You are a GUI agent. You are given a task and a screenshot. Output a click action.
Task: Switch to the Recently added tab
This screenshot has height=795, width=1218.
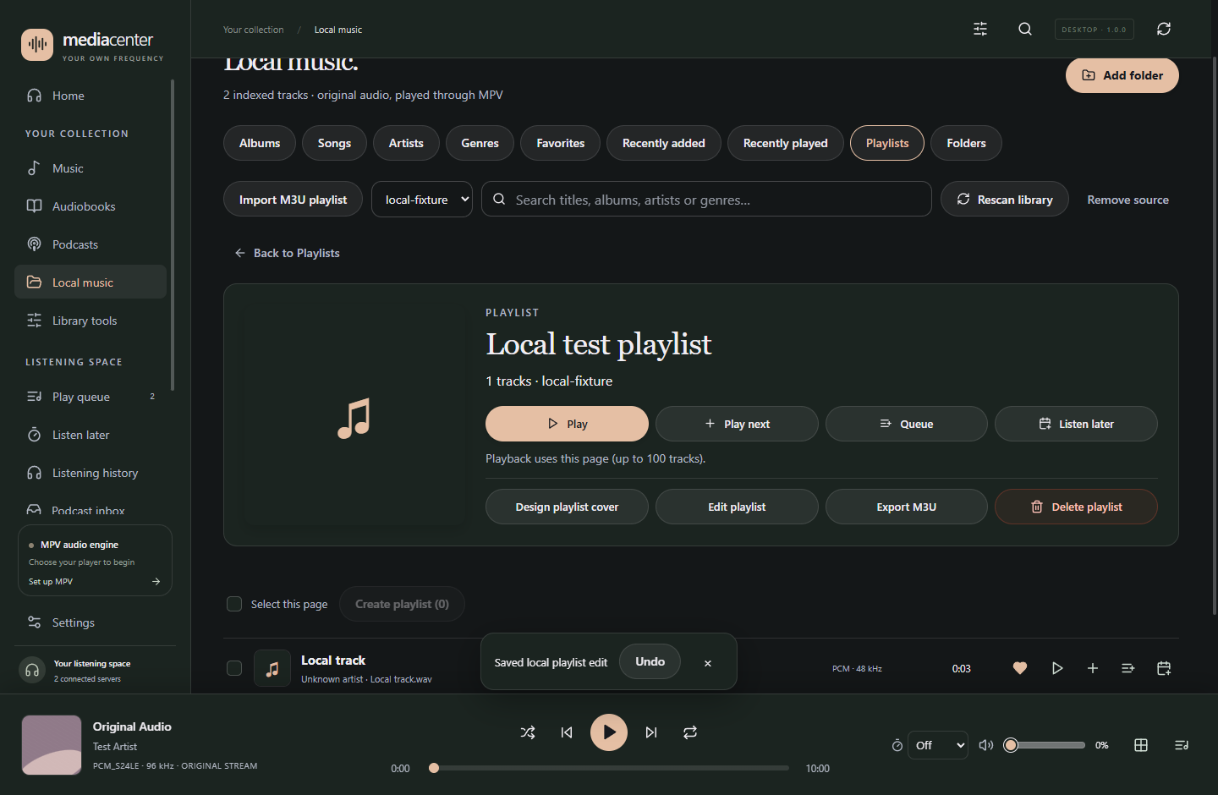(664, 143)
